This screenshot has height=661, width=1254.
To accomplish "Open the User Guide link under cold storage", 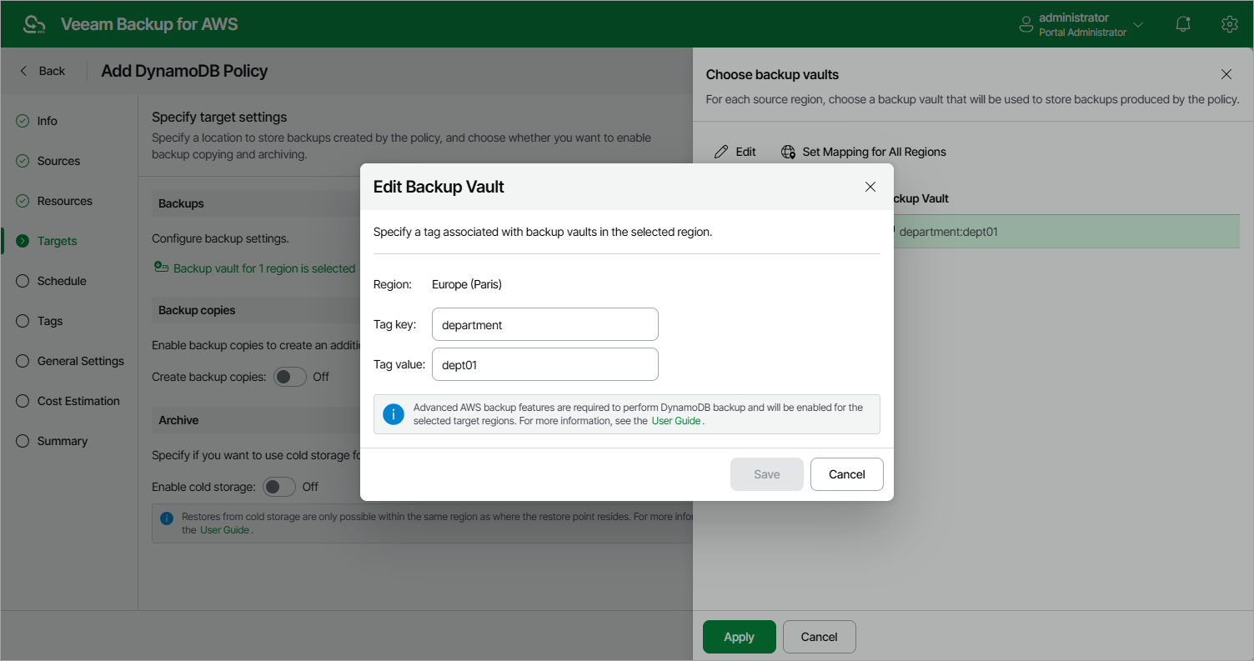I will click(x=224, y=530).
